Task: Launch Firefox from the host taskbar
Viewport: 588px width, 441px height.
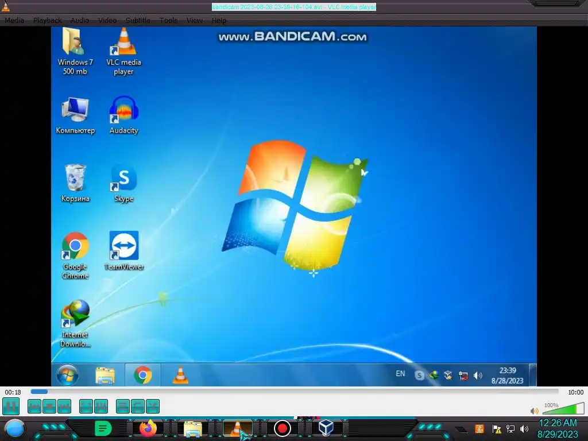Action: (x=148, y=428)
